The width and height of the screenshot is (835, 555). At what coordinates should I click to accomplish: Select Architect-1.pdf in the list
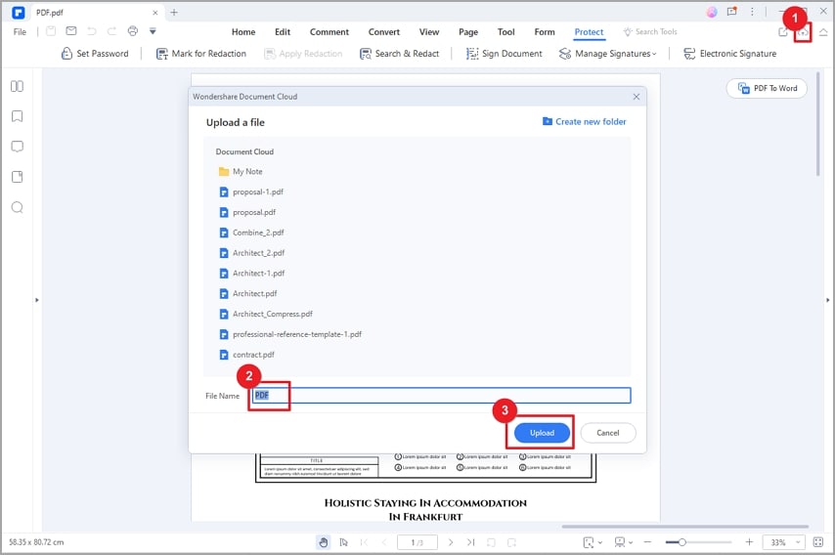pos(252,273)
